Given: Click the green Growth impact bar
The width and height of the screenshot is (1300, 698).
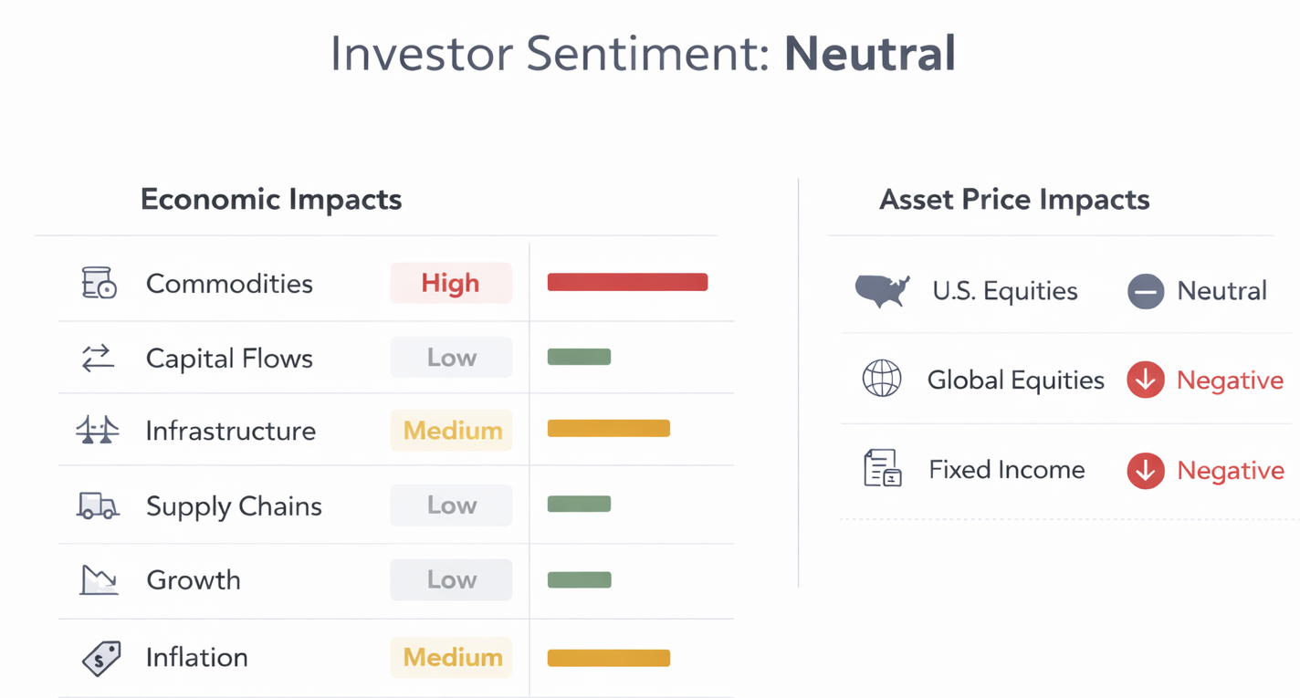Looking at the screenshot, I should [579, 579].
